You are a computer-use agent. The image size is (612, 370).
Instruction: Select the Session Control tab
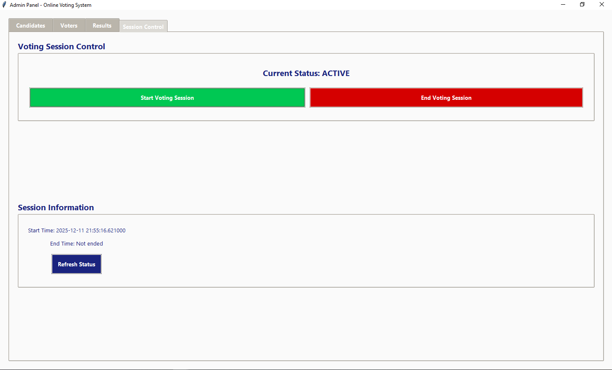143,26
